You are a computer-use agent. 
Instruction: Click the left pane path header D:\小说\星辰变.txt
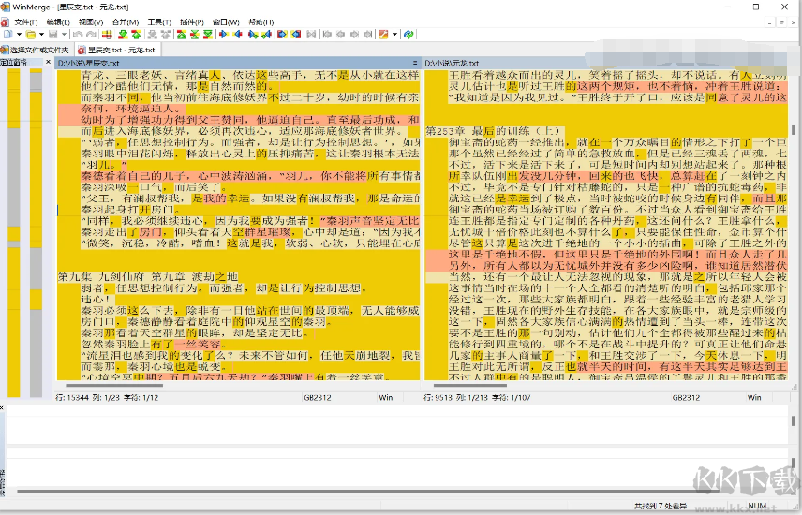coord(89,63)
